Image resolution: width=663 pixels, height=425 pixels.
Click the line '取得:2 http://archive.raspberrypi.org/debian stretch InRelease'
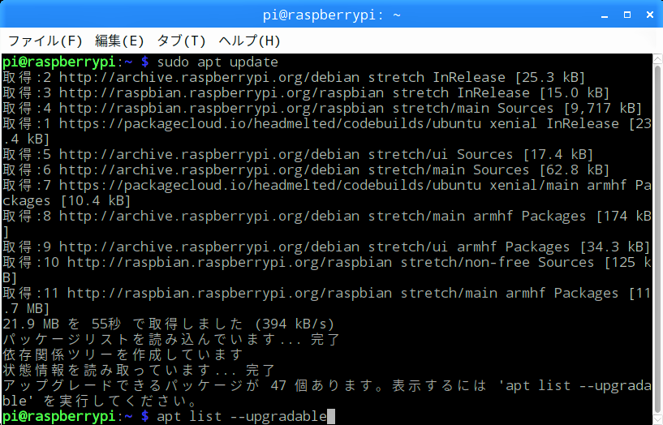pos(294,77)
